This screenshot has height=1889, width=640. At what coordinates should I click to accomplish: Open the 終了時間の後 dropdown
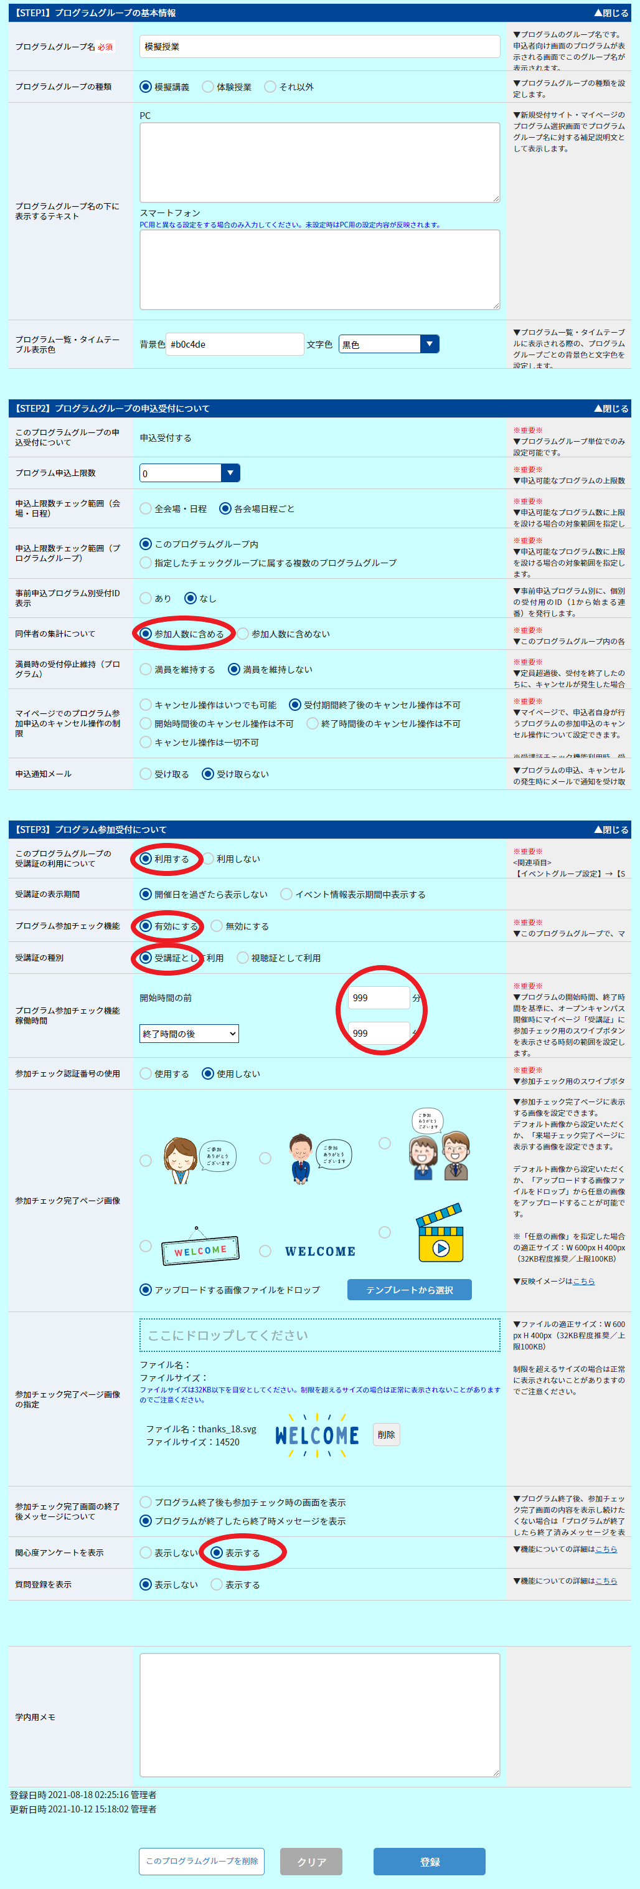(x=189, y=1033)
